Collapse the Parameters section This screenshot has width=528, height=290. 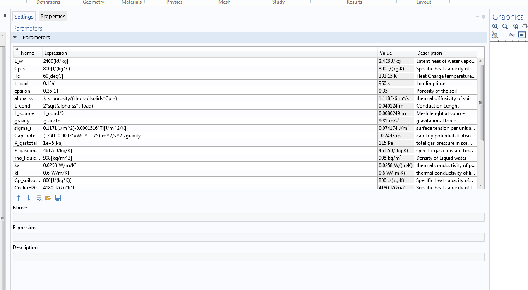pyautogui.click(x=15, y=38)
